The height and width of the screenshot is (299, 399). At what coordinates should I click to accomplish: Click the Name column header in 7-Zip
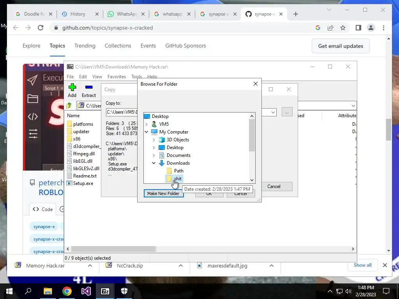pyautogui.click(x=73, y=115)
